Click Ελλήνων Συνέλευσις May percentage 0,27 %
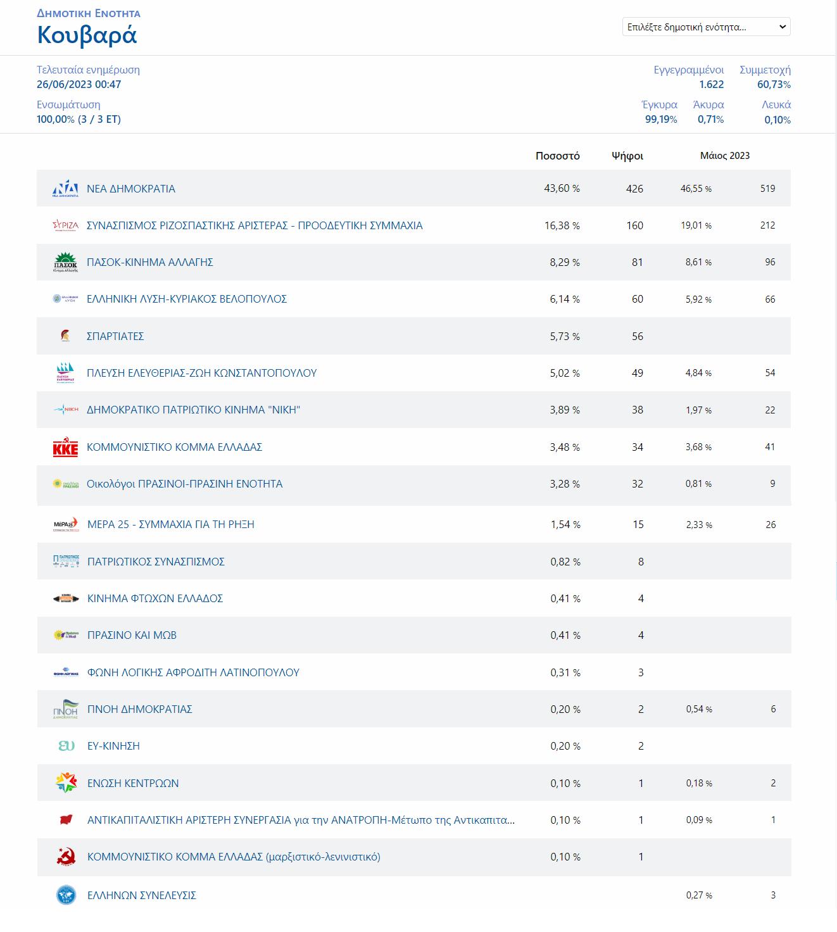837x932 pixels. pos(699,895)
